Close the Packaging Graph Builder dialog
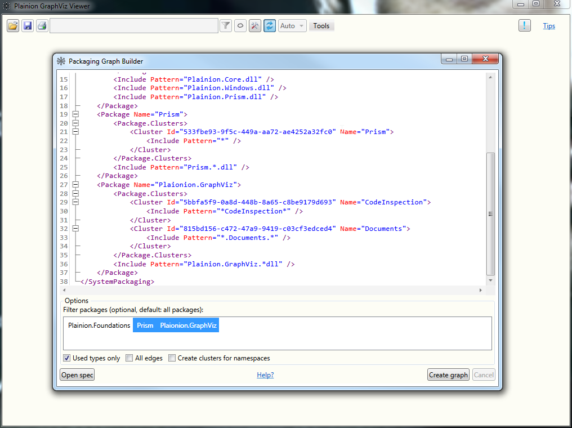Image resolution: width=572 pixels, height=428 pixels. (x=485, y=59)
